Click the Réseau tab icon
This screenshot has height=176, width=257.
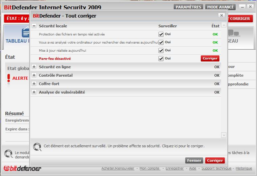(234, 33)
